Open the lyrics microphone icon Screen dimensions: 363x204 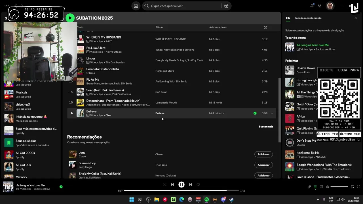tap(309, 187)
